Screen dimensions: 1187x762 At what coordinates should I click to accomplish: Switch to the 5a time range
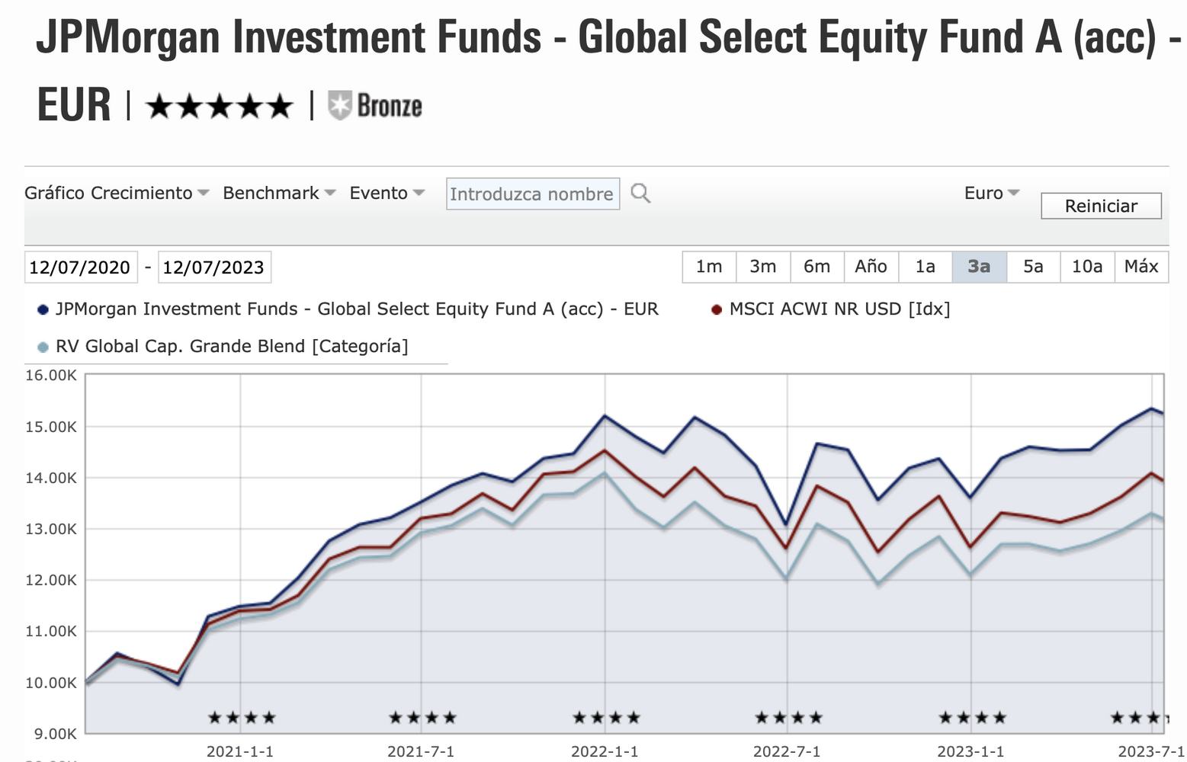tap(1033, 267)
